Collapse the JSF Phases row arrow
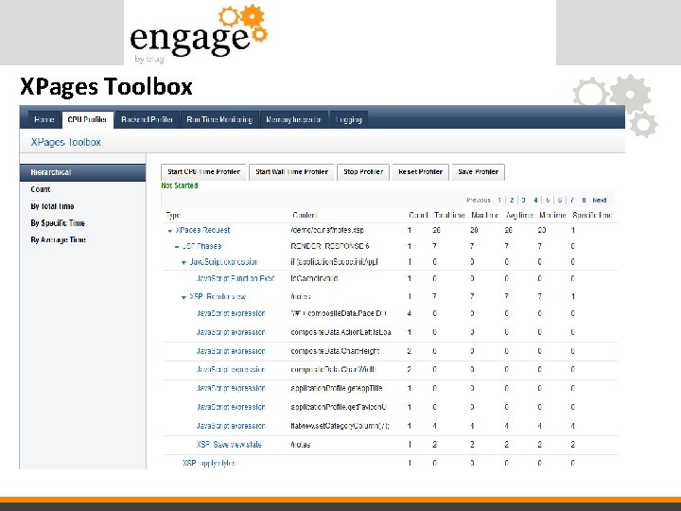Viewport: 681px width, 511px height. [177, 247]
